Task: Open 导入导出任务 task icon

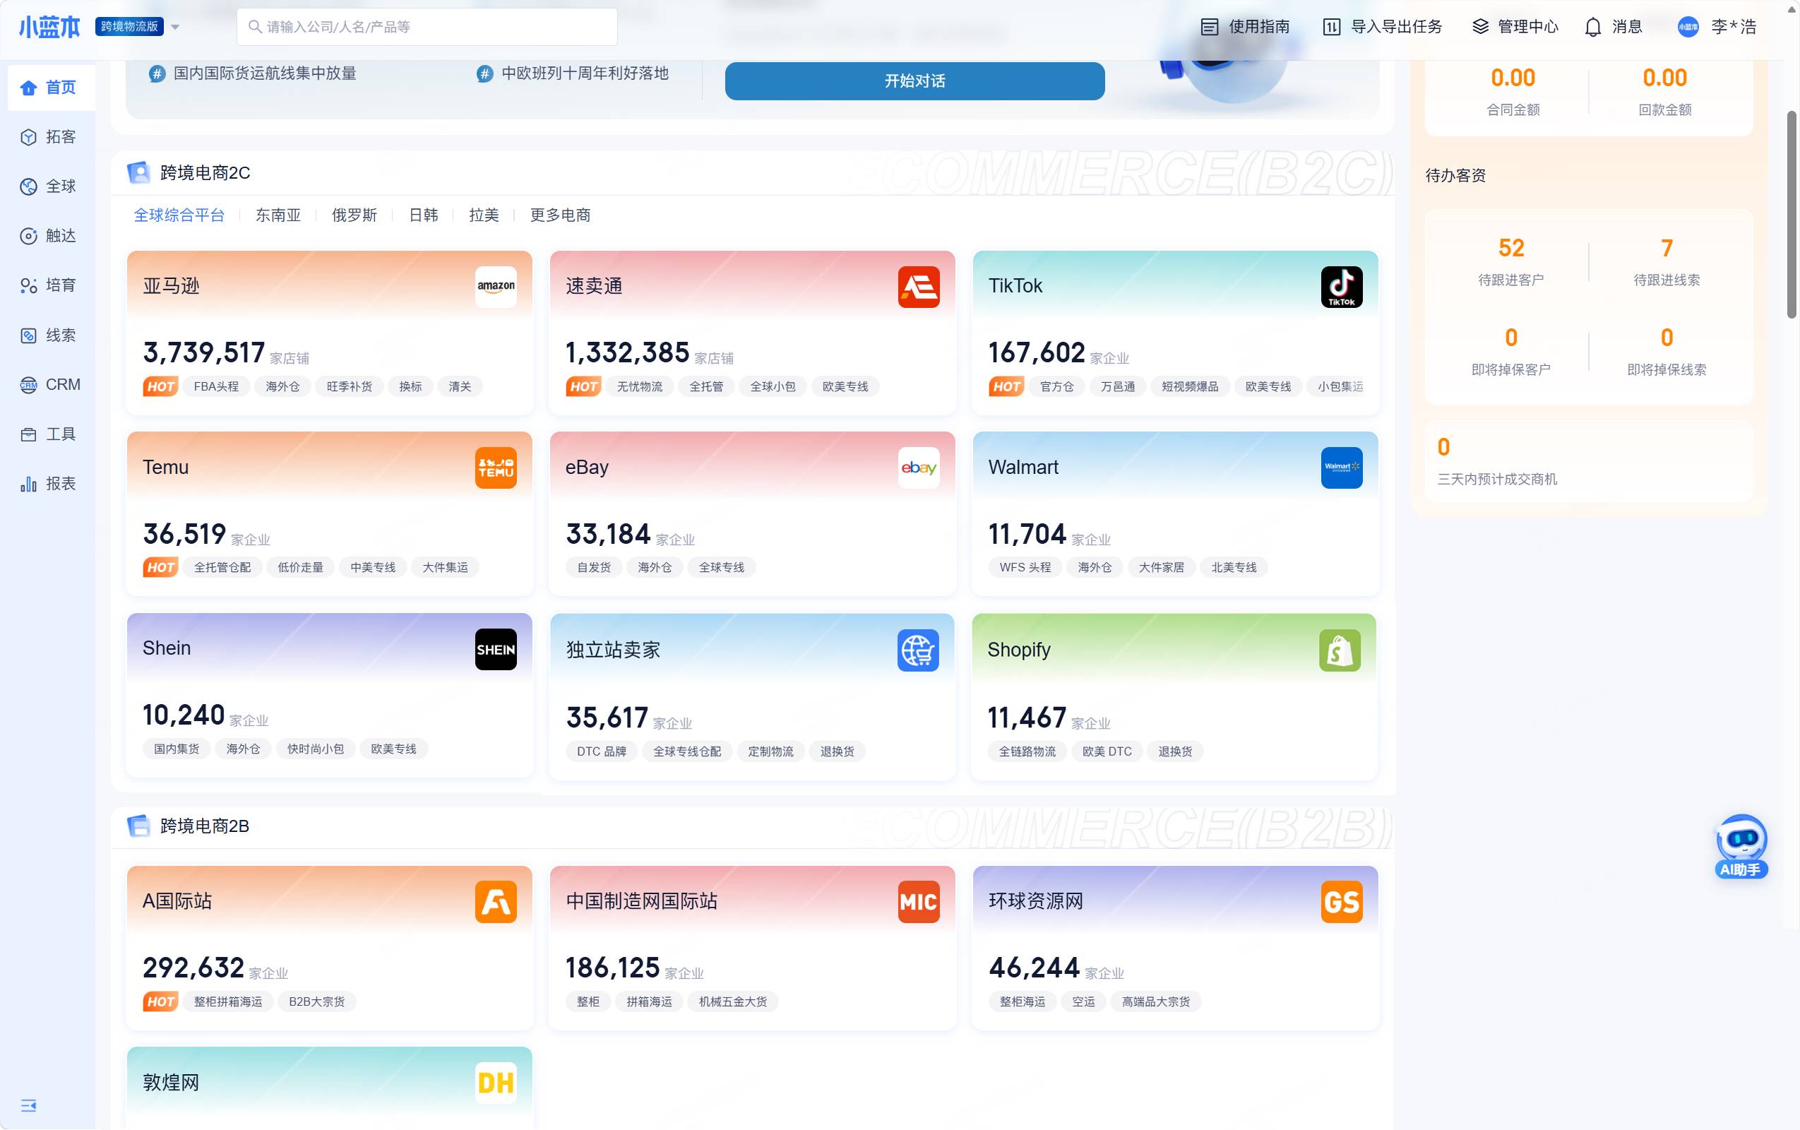Action: (1331, 27)
